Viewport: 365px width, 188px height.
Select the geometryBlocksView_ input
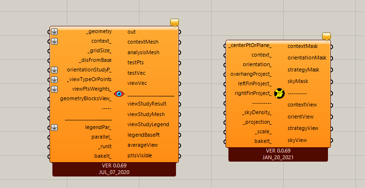pyautogui.click(x=86, y=99)
